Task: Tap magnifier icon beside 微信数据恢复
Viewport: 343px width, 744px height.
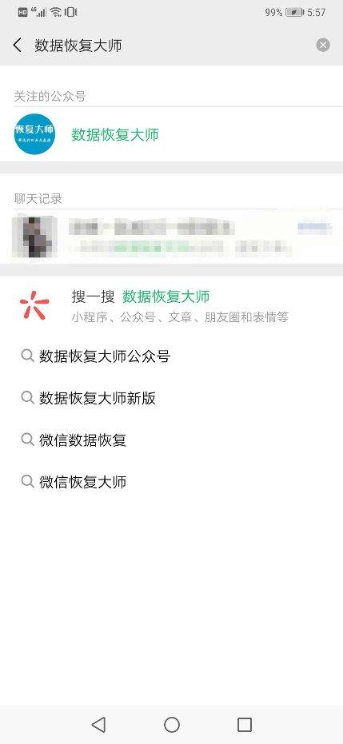Action: 27,440
